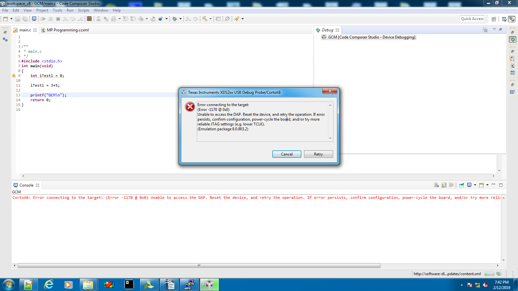Click the Open Console icon
518x291 pixels.
coord(481,185)
